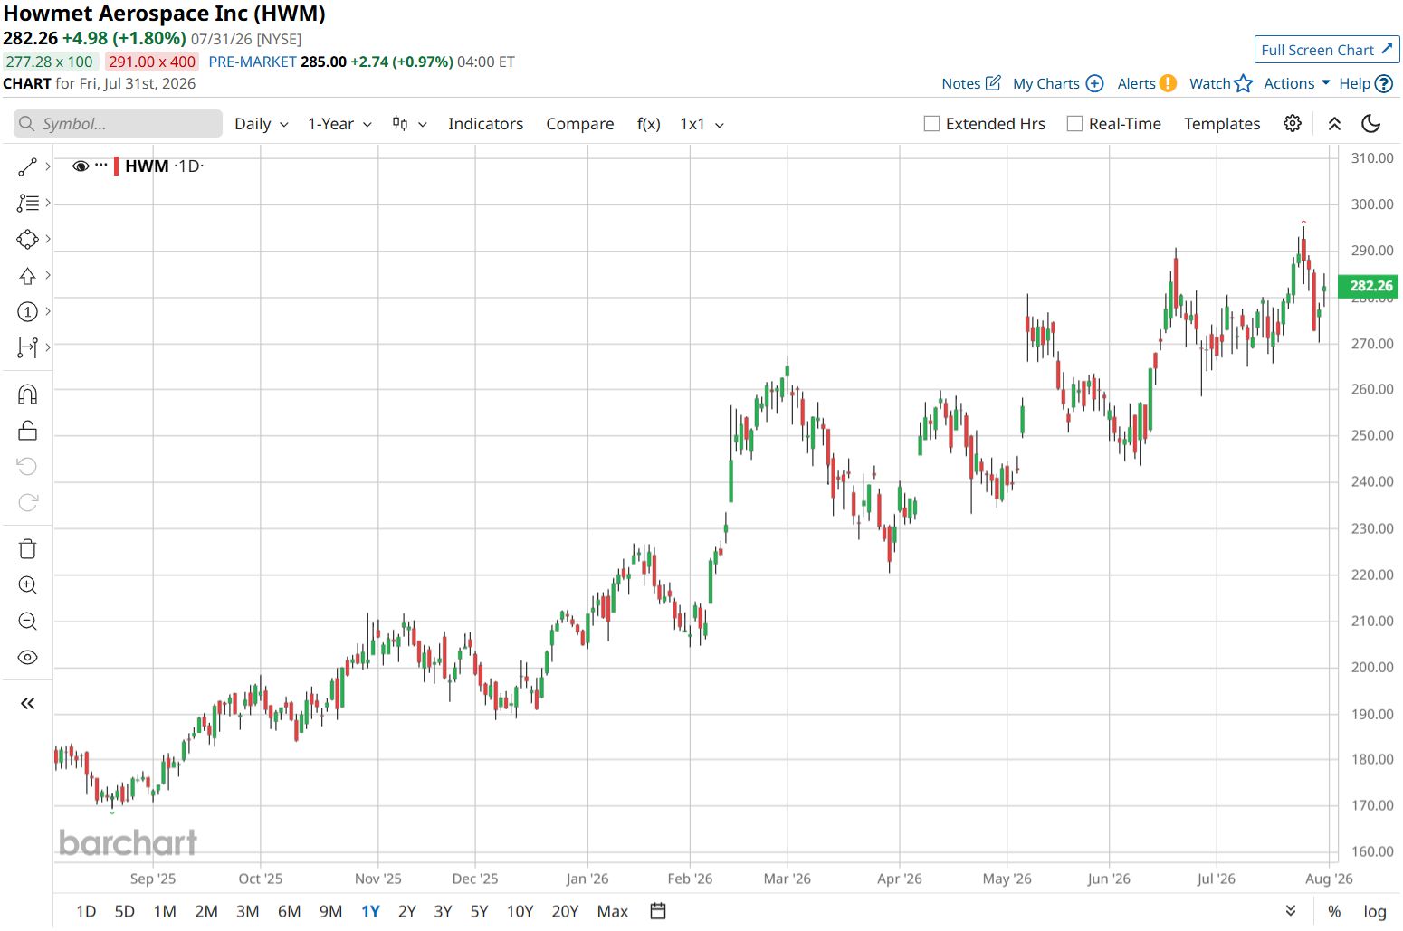1403x931 pixels.
Task: Open the Help link
Action: [1365, 83]
